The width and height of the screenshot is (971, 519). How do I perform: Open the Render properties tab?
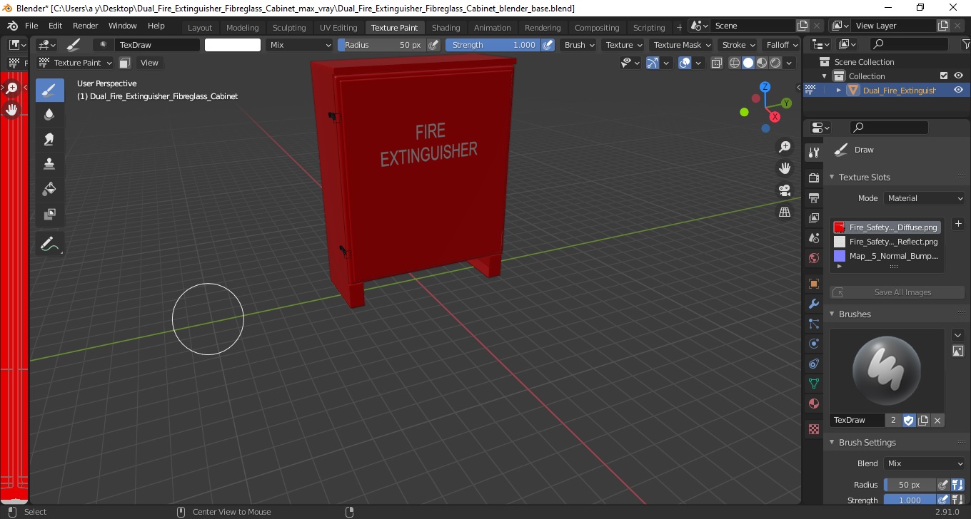[x=813, y=178]
